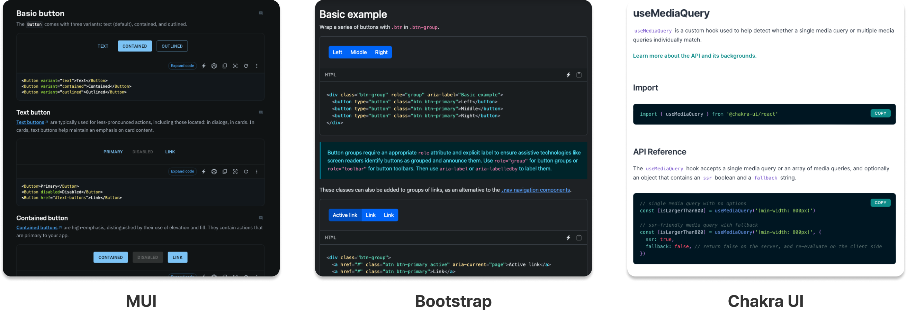Open Basic button demo in CodeSandbox (cube icon)

click(214, 66)
